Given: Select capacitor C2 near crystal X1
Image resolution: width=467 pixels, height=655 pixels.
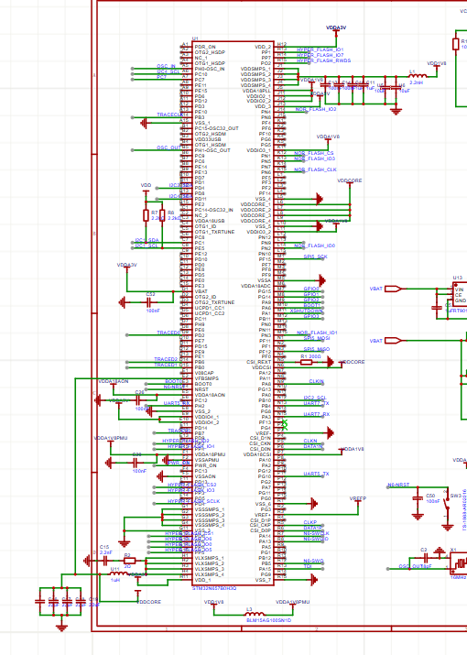Looking at the screenshot, I should point(425,558).
